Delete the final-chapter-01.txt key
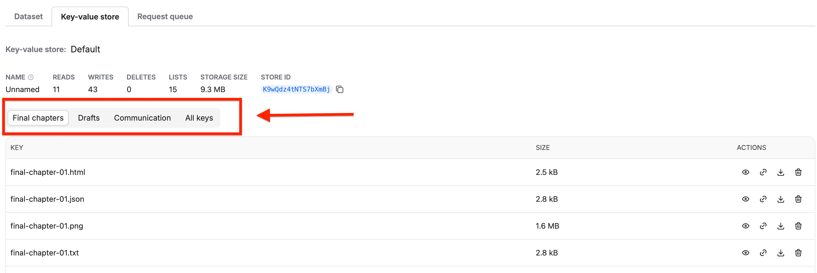817x273 pixels. point(798,253)
